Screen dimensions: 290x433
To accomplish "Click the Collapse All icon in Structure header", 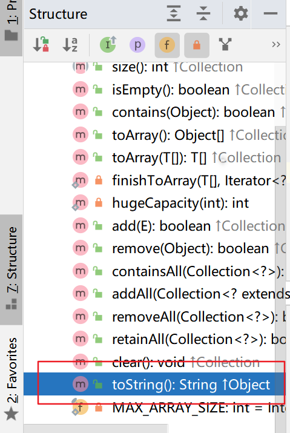I will (203, 13).
